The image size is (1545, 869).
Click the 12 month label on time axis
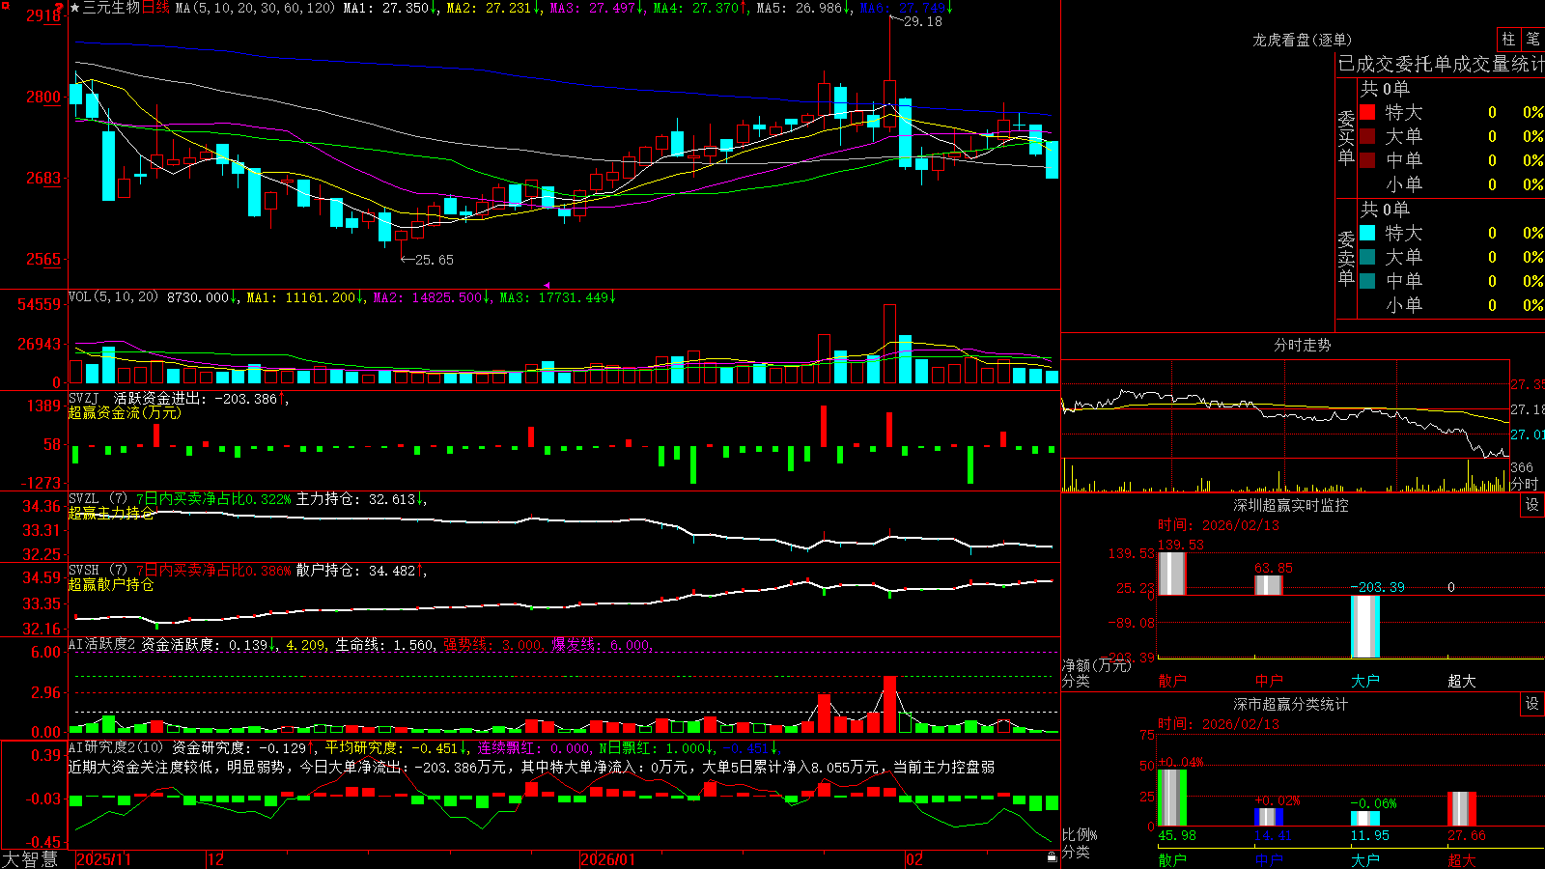tap(216, 859)
